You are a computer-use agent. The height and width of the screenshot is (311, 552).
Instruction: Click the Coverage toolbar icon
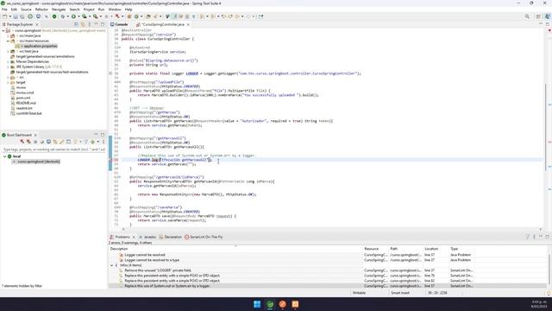click(85, 16)
